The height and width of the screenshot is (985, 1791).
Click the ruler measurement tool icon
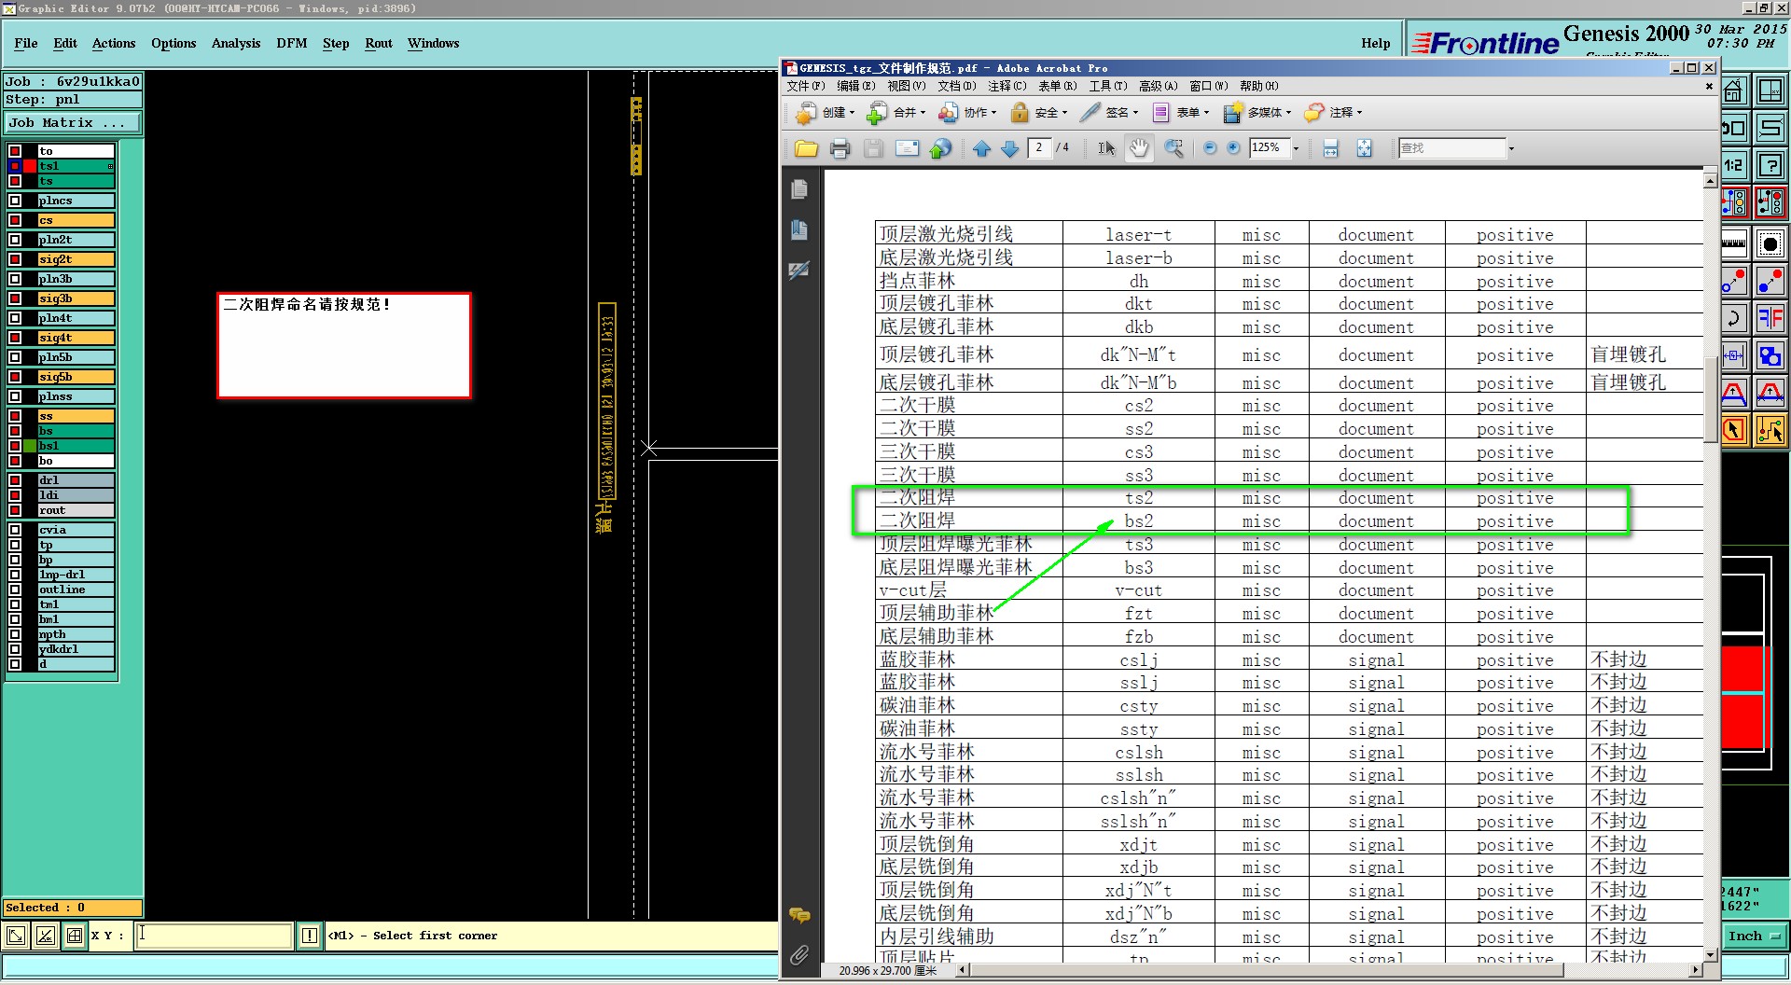[1734, 243]
